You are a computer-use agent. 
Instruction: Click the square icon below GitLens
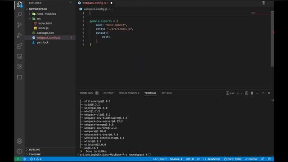tap(19, 77)
